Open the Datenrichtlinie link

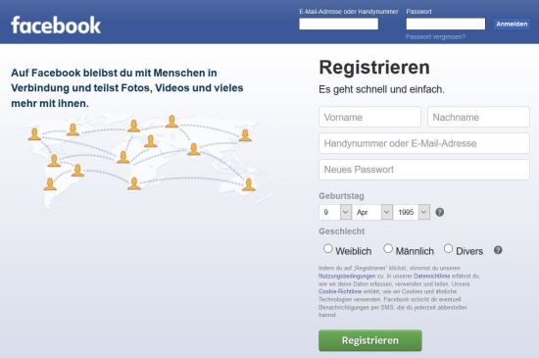point(432,277)
